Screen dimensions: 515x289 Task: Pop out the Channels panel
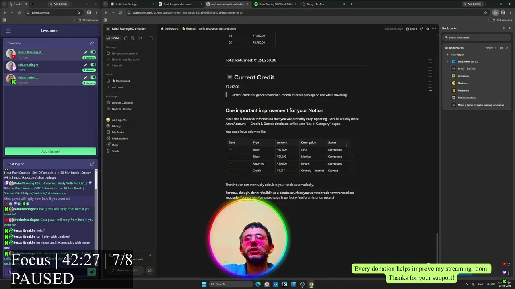click(92, 43)
